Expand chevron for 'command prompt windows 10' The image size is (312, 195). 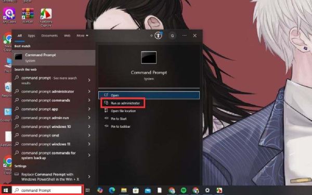(89, 126)
